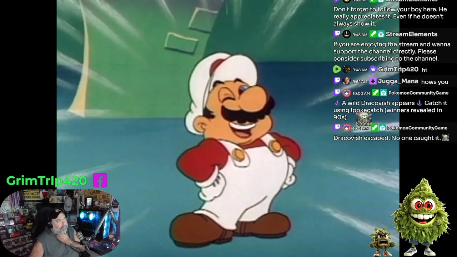Click the avatar on the 9:45 AM message
This screenshot has height=257, width=457.
coord(346,34)
